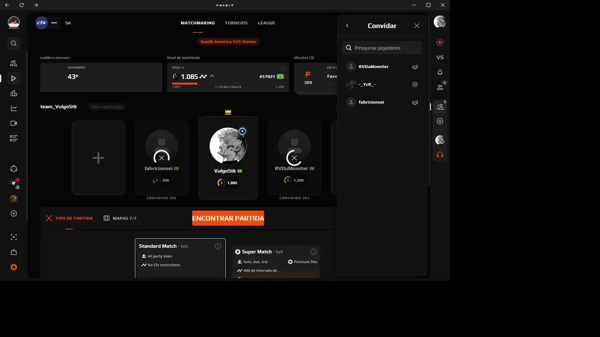This screenshot has height=337, width=600.
Task: Show info for Standard Match
Action: (x=217, y=246)
